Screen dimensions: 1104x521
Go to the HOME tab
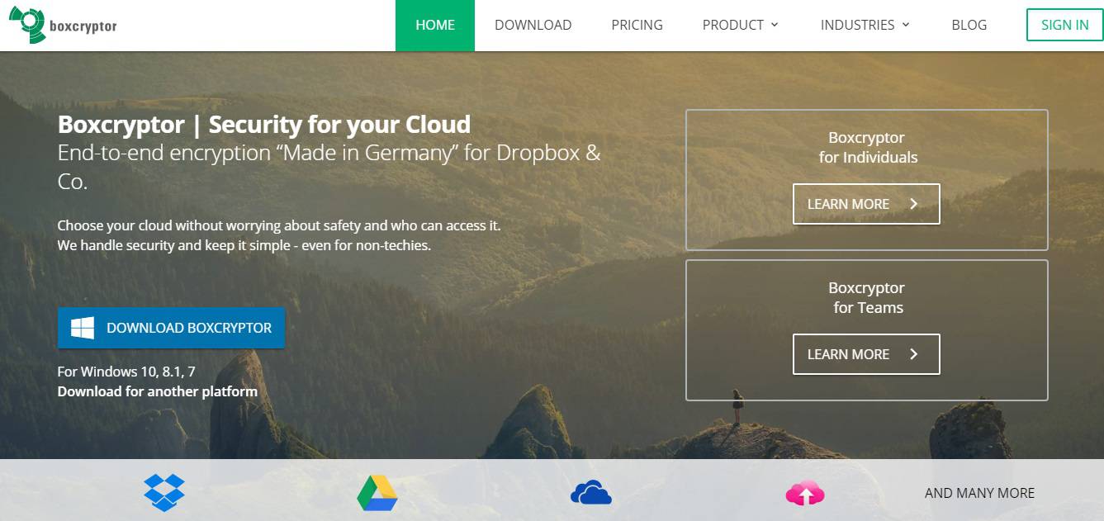click(x=435, y=25)
